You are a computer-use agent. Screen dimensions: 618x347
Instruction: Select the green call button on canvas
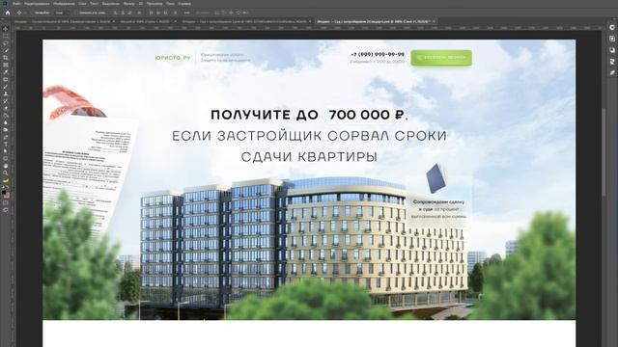(441, 58)
